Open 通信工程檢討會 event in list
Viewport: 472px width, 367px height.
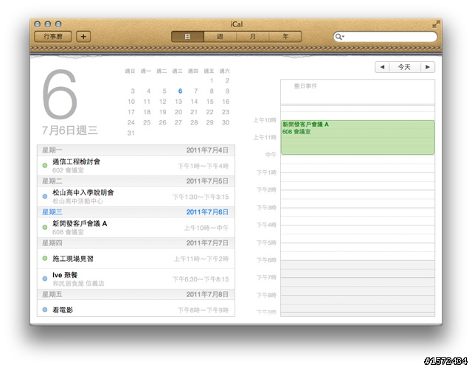(x=136, y=166)
